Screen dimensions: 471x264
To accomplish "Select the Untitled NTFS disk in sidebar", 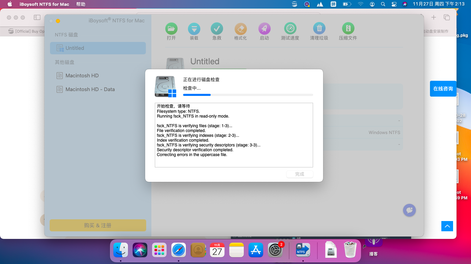I will tap(98, 48).
